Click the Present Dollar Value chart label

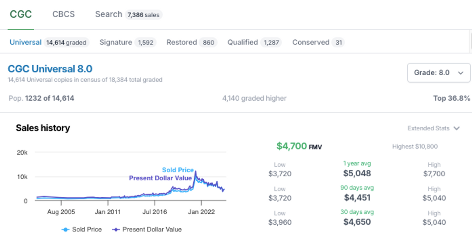[x=160, y=178]
